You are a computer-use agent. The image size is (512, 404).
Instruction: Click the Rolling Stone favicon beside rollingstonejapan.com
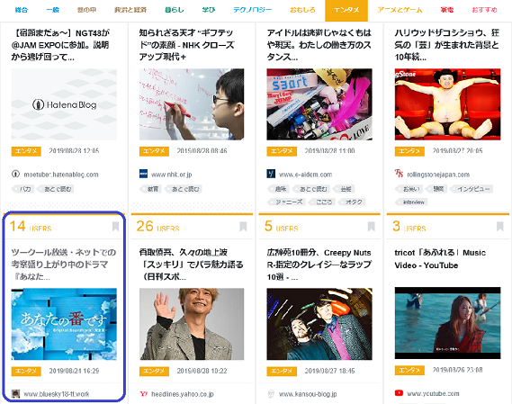[x=399, y=174]
